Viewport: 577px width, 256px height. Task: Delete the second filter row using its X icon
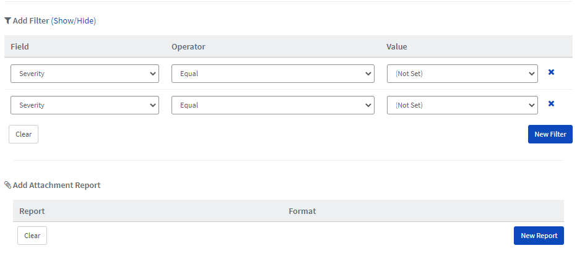[x=551, y=104]
